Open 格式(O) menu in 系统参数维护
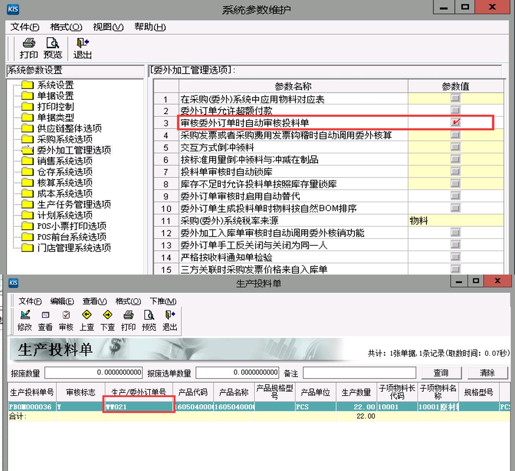 point(66,27)
